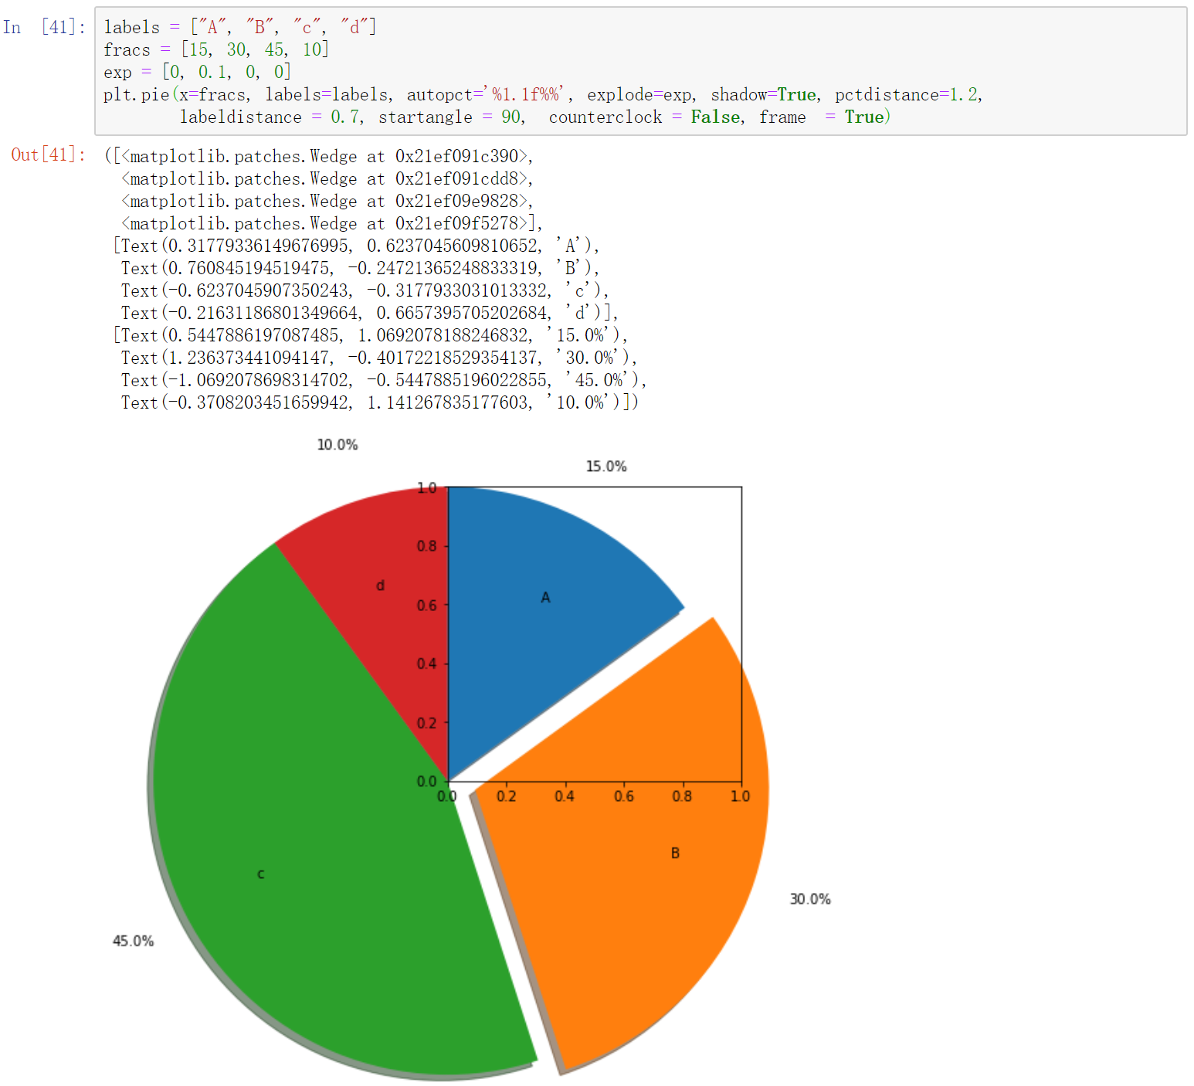Click the 15.0% percentage label
1194x1086 pixels.
(605, 467)
